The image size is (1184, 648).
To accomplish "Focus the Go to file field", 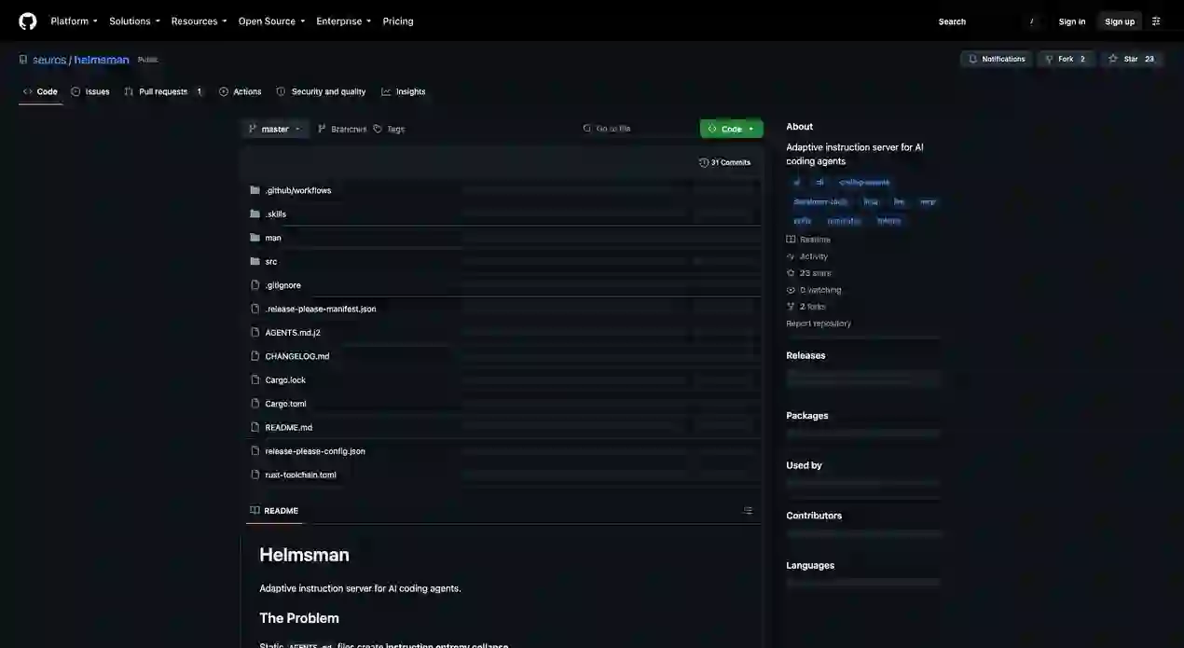I will 637,129.
